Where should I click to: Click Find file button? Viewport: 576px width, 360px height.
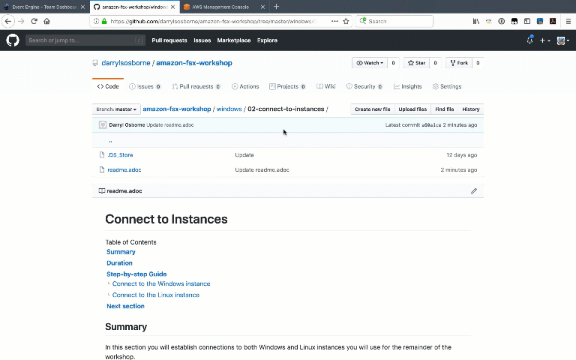pos(445,109)
